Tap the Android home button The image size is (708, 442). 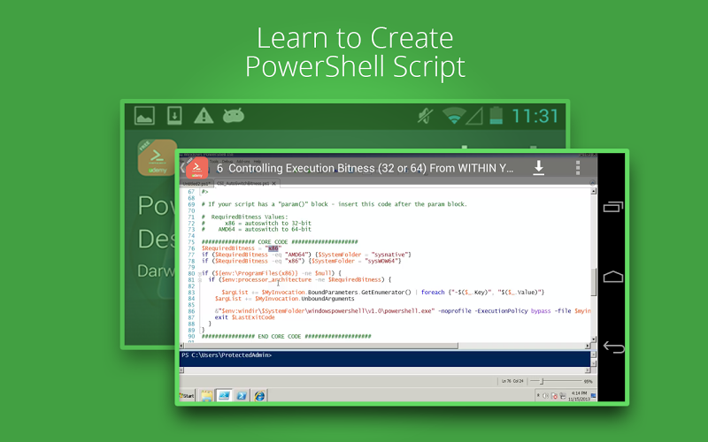[x=613, y=277]
